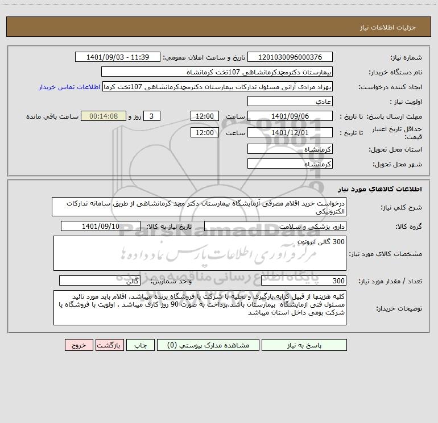The width and height of the screenshot is (438, 423).
Task: Click the remaining days field showing 3
Action: (x=152, y=116)
